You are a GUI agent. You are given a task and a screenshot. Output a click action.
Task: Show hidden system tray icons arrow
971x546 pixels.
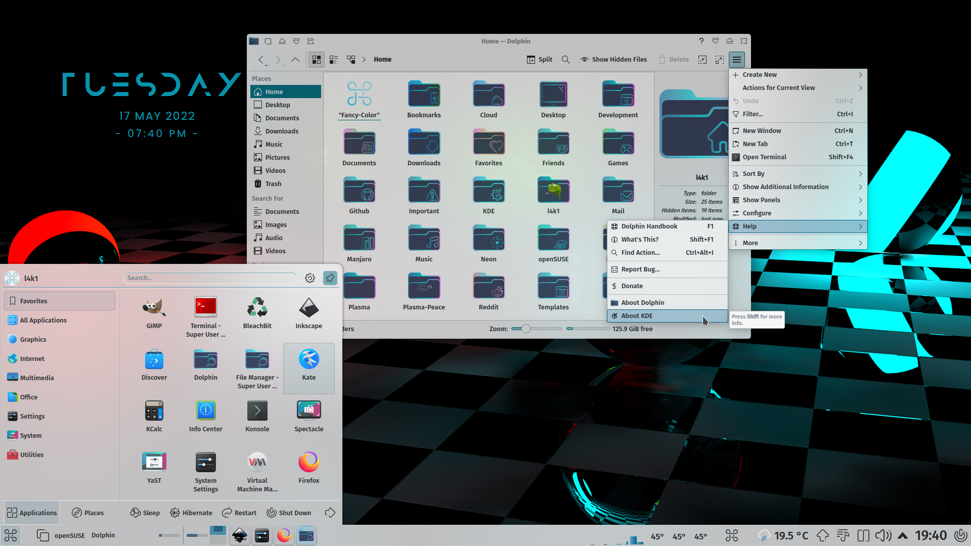[903, 535]
